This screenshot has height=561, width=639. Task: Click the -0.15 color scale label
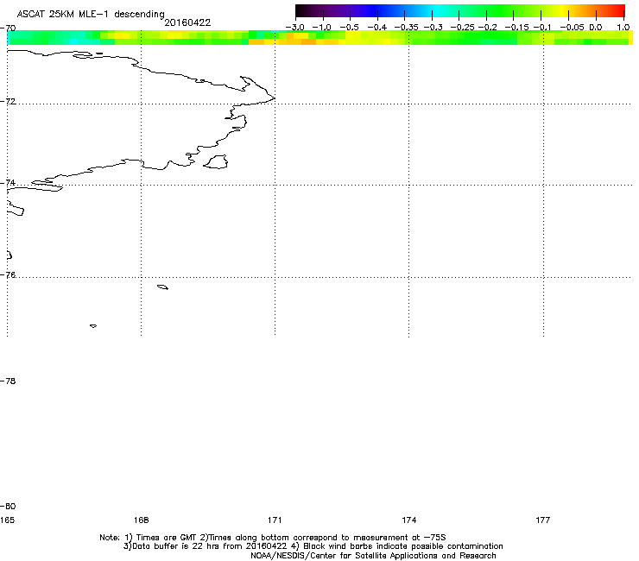[x=516, y=28]
